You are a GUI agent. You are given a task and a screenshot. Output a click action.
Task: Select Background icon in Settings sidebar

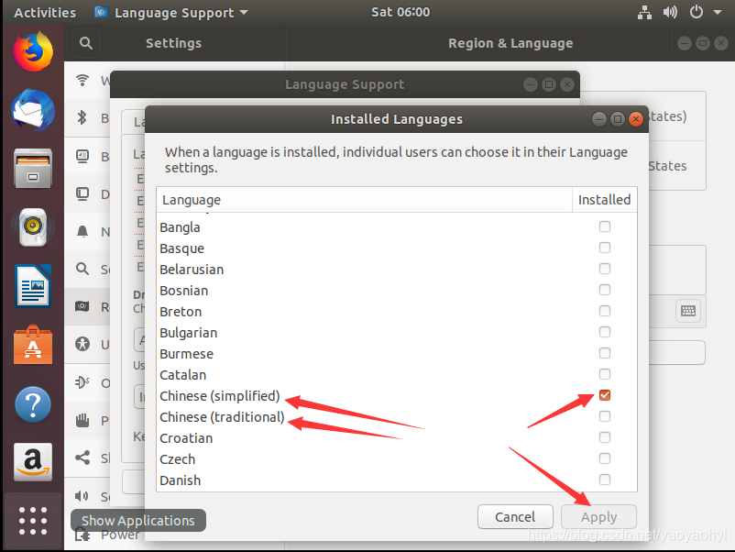coord(82,156)
